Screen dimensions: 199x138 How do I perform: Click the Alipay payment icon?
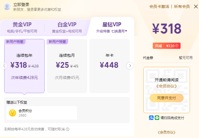point(151,118)
